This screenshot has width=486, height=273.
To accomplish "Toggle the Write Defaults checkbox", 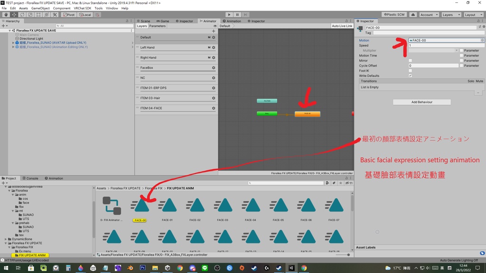I will tap(410, 76).
